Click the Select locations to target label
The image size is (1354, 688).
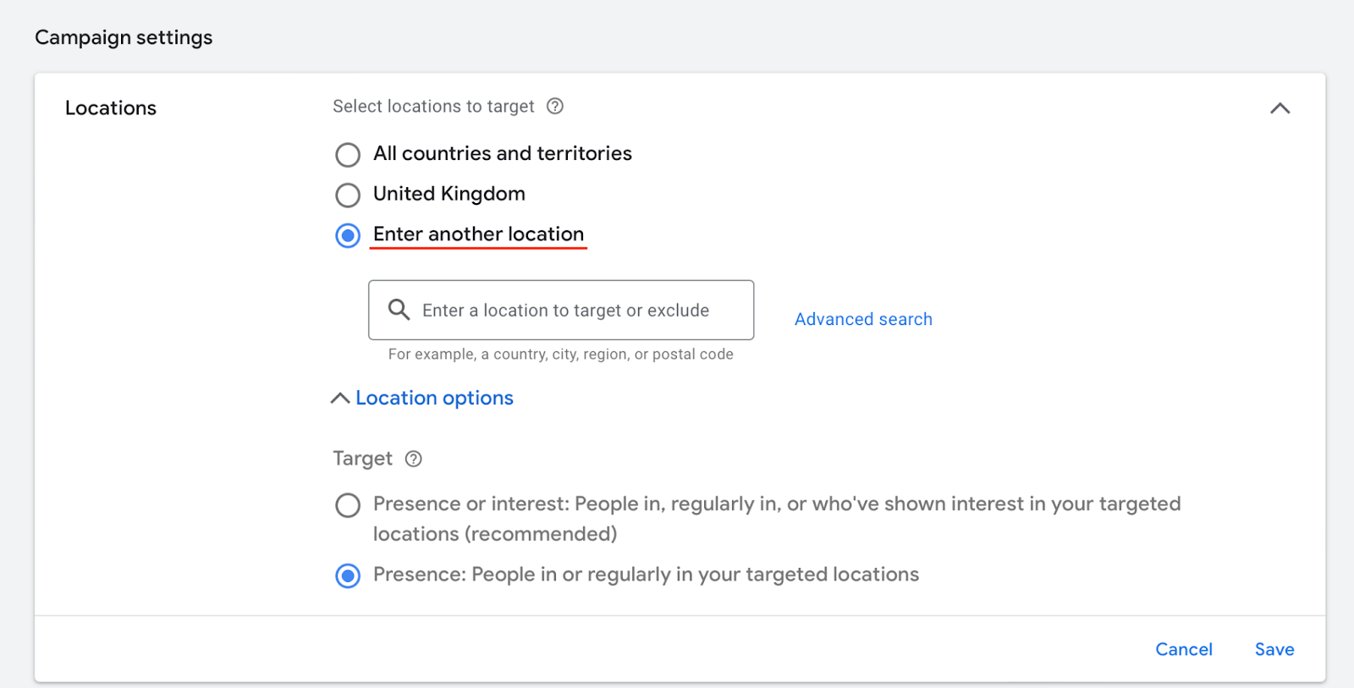433,107
